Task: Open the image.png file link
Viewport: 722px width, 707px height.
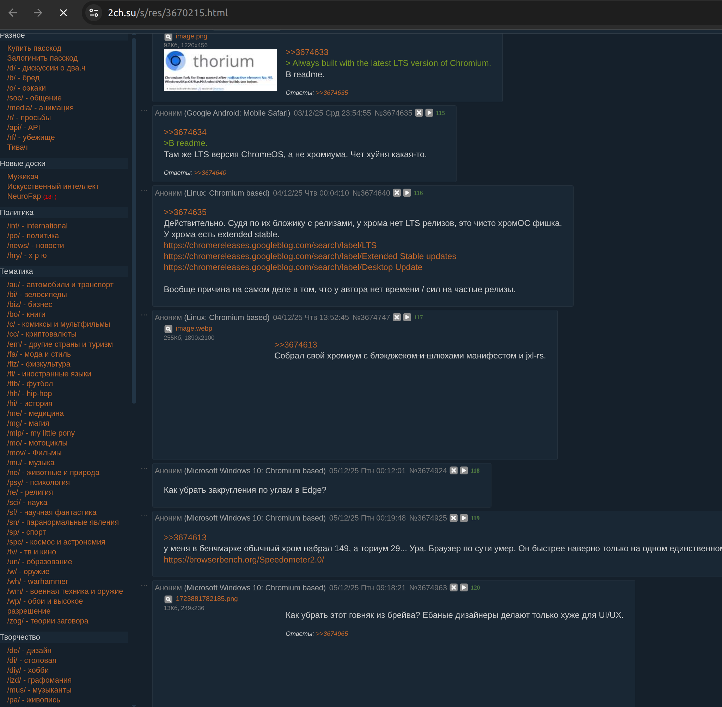Action: (x=191, y=36)
